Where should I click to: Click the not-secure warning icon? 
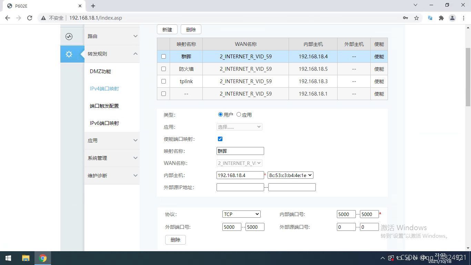coord(43,18)
